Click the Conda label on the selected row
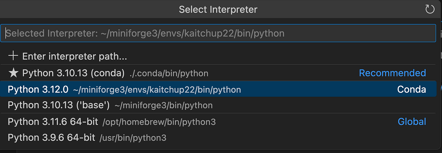Image resolution: width=442 pixels, height=153 pixels. pos(411,89)
